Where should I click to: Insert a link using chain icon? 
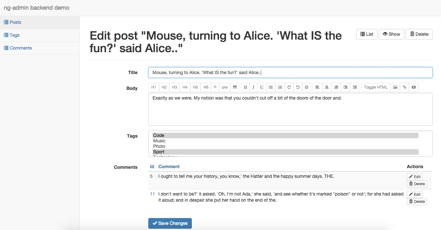[x=405, y=87]
